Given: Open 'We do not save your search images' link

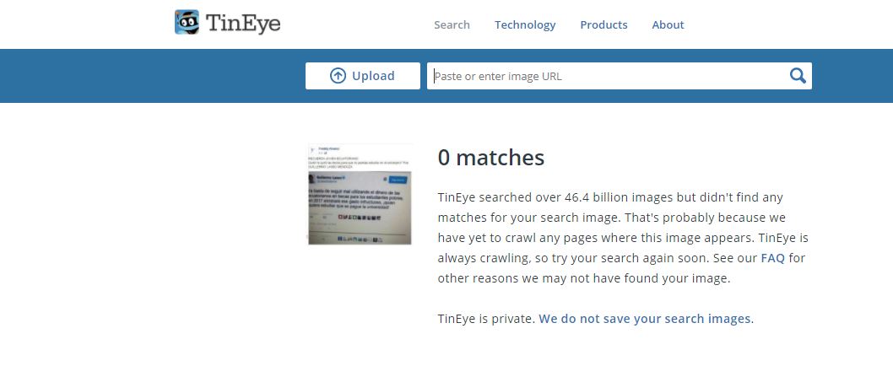Looking at the screenshot, I should pyautogui.click(x=646, y=319).
